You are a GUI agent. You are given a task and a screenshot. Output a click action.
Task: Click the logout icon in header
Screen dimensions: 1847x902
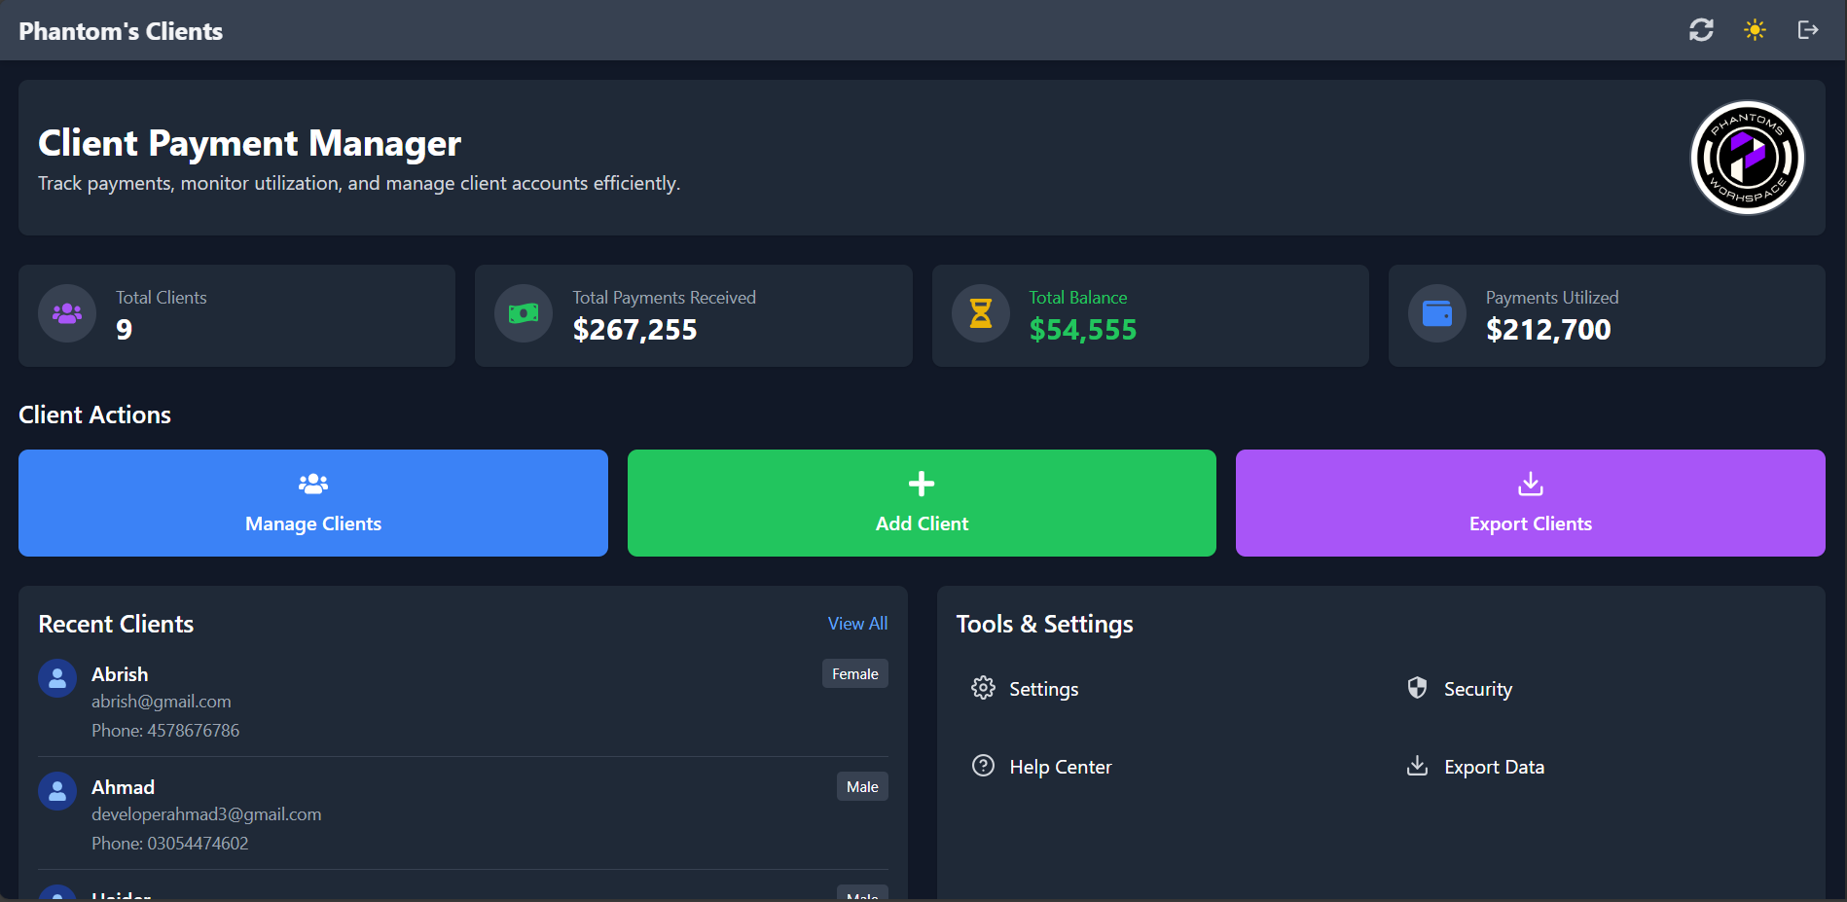click(x=1807, y=30)
